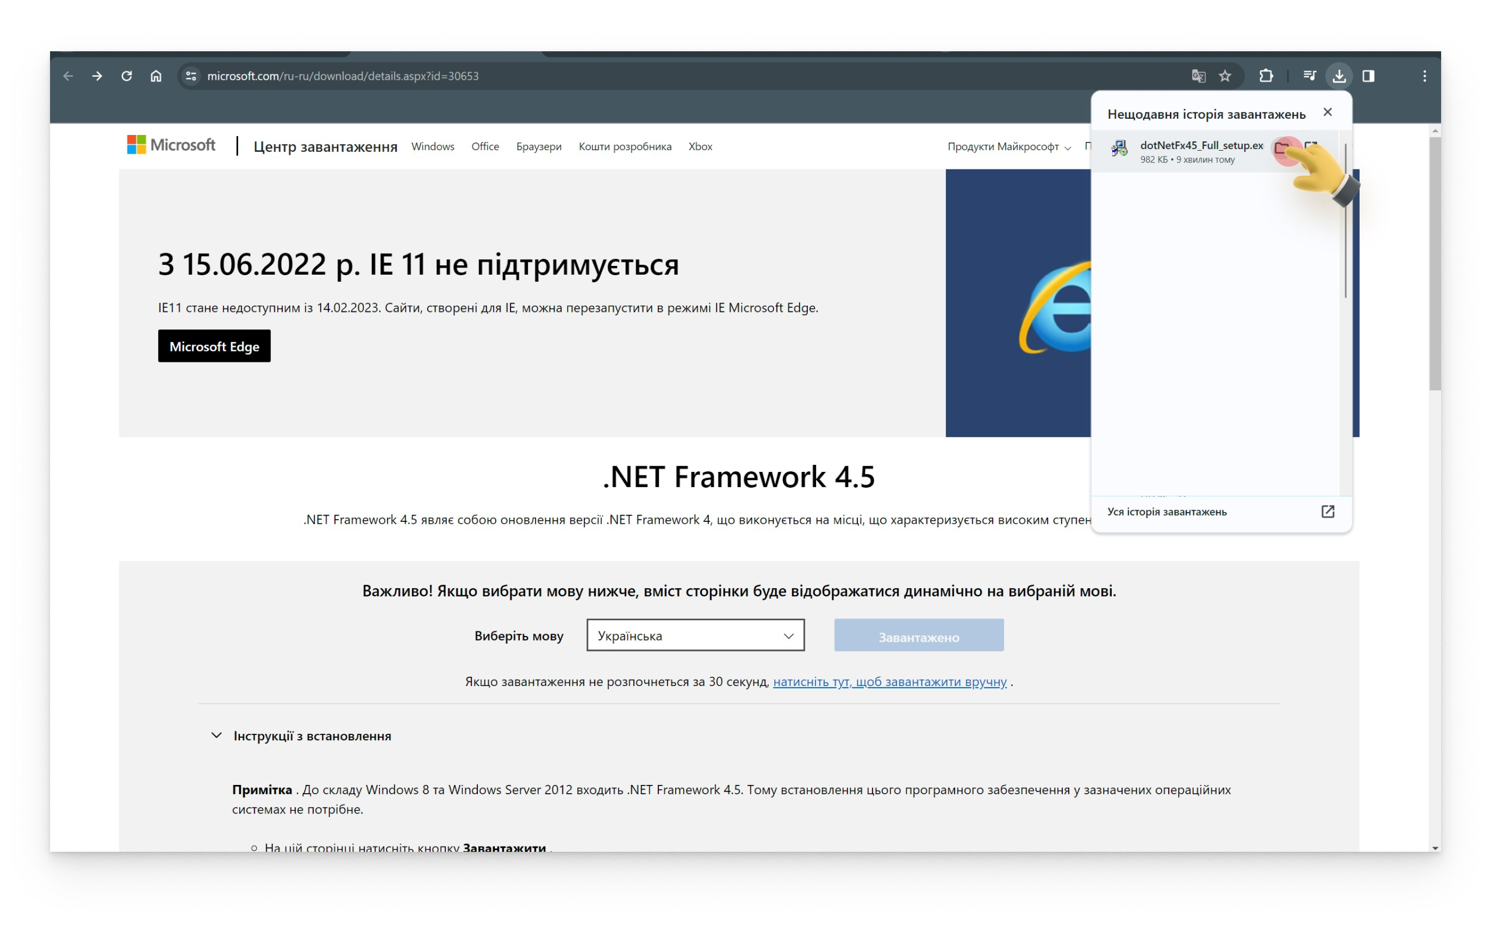Select the Office menu item

tap(485, 147)
